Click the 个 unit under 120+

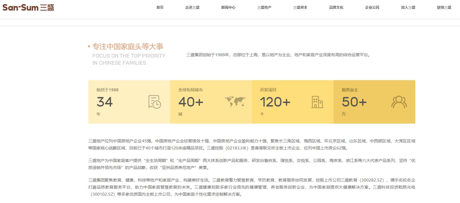pyautogui.click(x=262, y=114)
